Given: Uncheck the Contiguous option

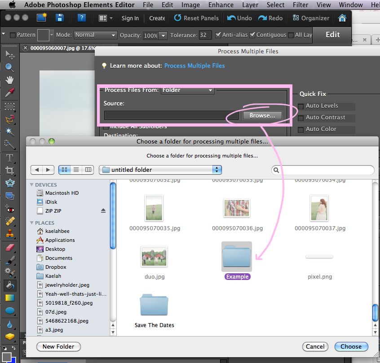Looking at the screenshot, I should 252,35.
